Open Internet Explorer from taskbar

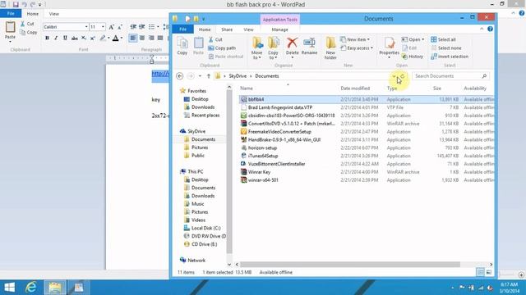[31, 288]
